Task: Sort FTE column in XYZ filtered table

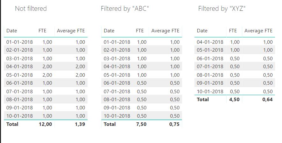Action: click(x=233, y=31)
